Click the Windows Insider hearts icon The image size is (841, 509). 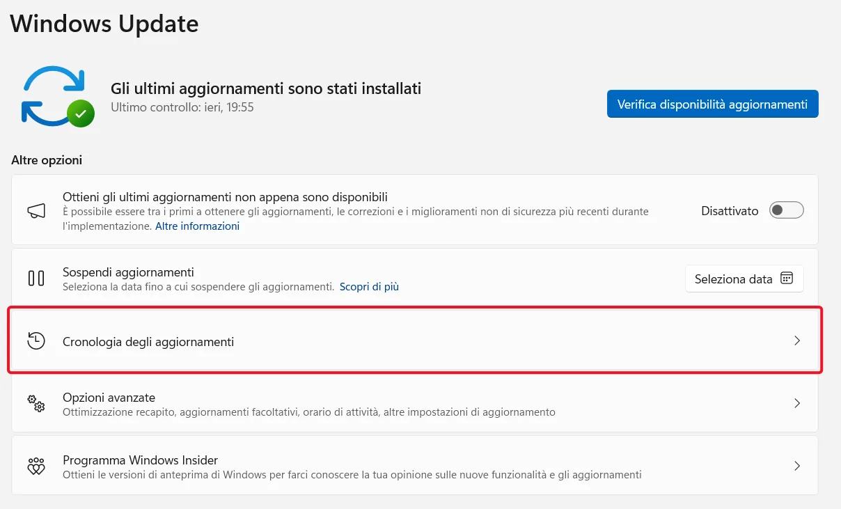[x=36, y=466]
